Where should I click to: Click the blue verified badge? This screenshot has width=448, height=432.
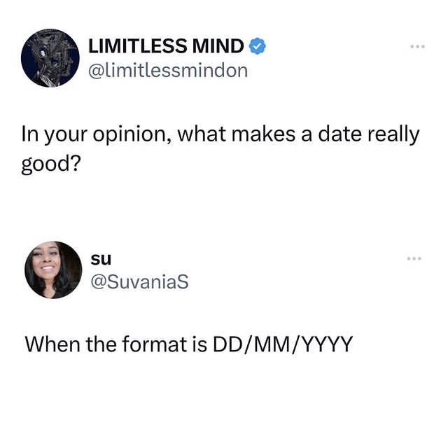click(x=258, y=46)
